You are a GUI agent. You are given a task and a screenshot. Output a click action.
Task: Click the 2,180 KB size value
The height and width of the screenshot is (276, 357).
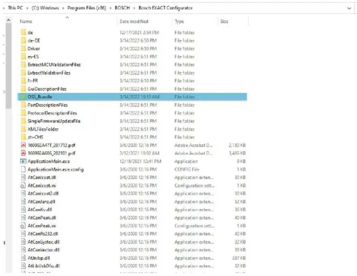pyautogui.click(x=237, y=145)
